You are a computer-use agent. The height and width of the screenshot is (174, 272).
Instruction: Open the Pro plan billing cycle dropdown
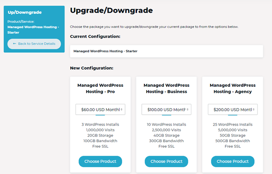100,109
